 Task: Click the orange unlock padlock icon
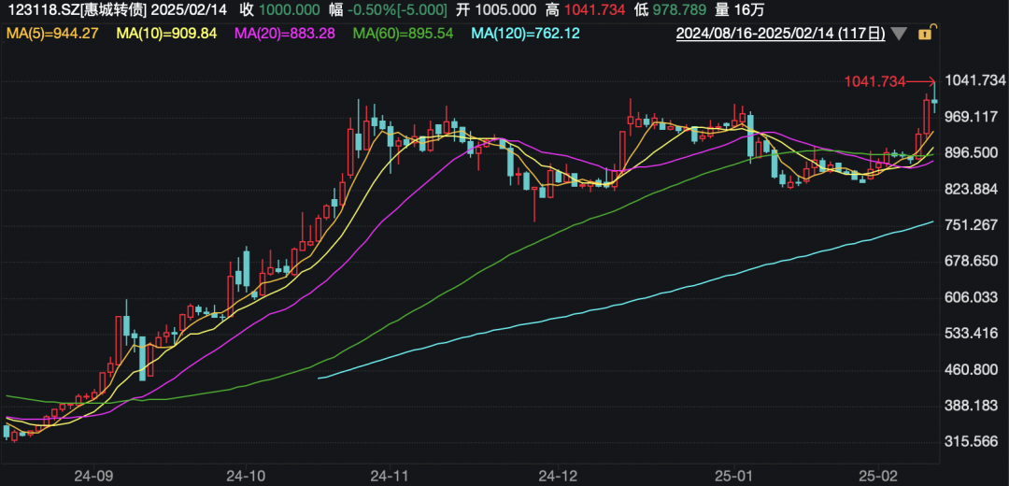click(924, 35)
